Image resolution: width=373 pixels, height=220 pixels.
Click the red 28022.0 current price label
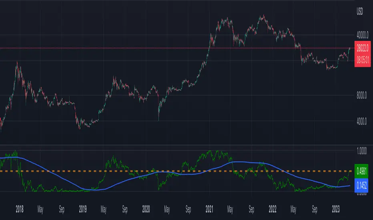[x=362, y=48]
